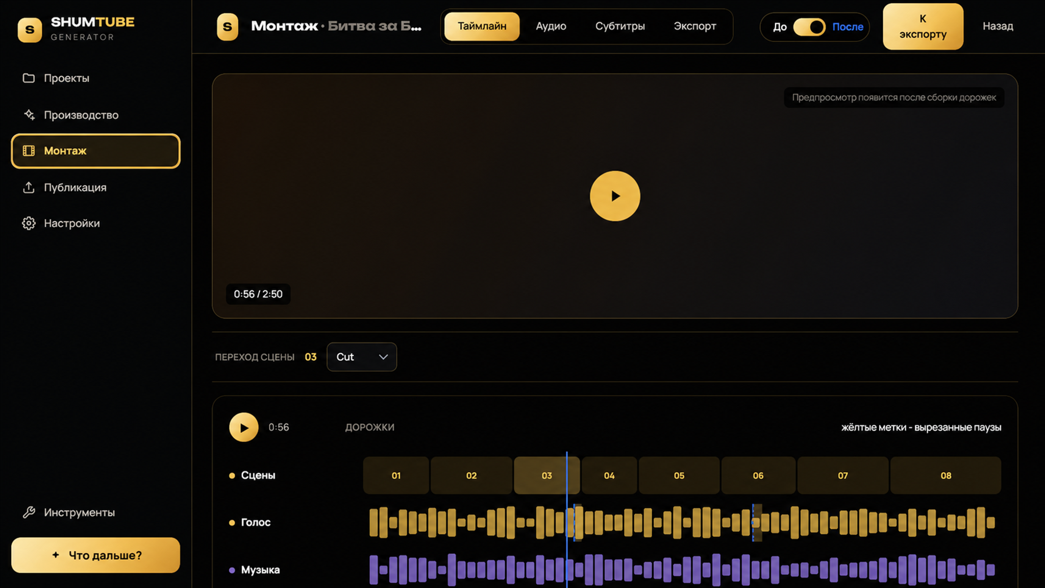This screenshot has height=588, width=1045.
Task: Switch to the Таймлайн tab
Action: point(482,26)
